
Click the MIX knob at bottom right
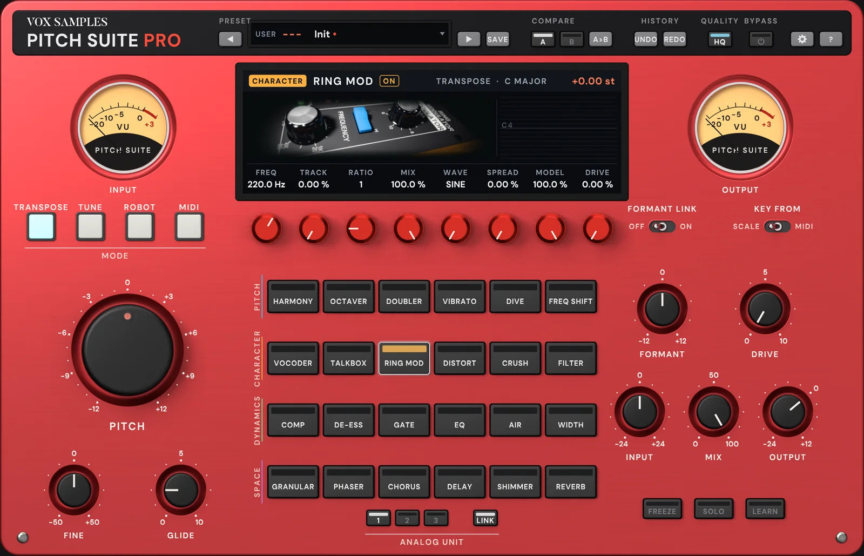coord(713,412)
